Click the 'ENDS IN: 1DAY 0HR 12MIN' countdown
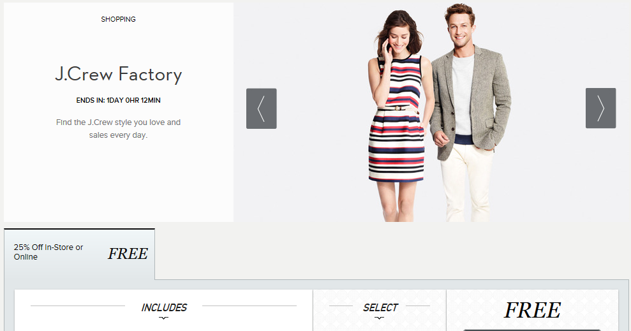Image resolution: width=631 pixels, height=331 pixels. click(118, 101)
